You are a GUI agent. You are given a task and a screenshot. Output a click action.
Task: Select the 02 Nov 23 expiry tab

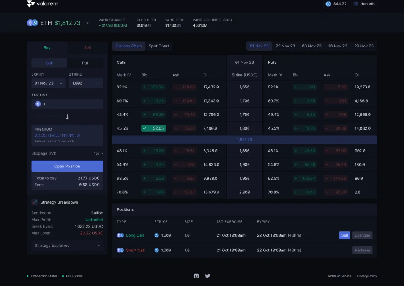[x=285, y=46]
